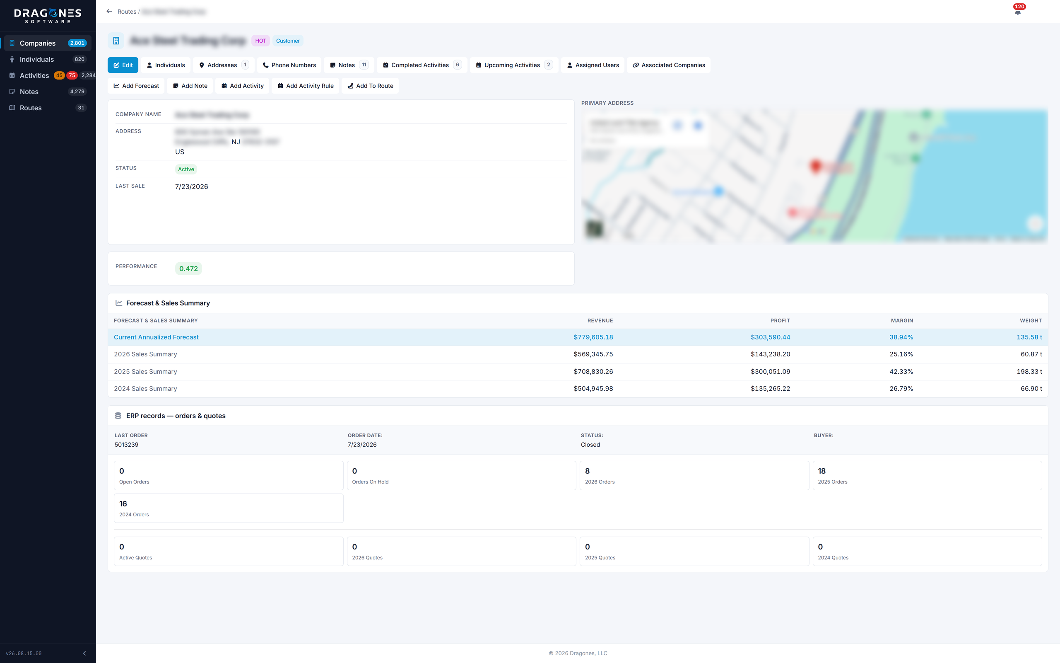Click Add Note button
Image resolution: width=1060 pixels, height=663 pixels.
tap(190, 86)
